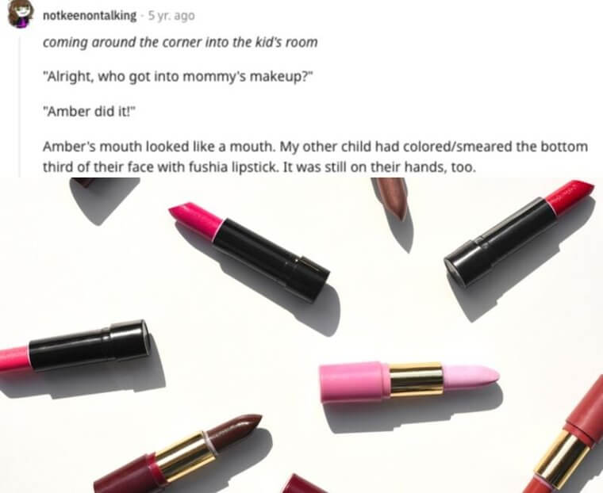Click the light pink lipstick with pink cap
The width and height of the screenshot is (603, 493).
pyautogui.click(x=409, y=381)
